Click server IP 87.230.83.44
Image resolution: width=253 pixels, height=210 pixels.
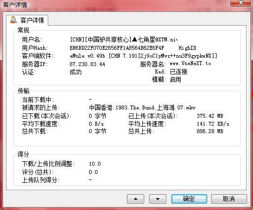pyautogui.click(x=87, y=64)
